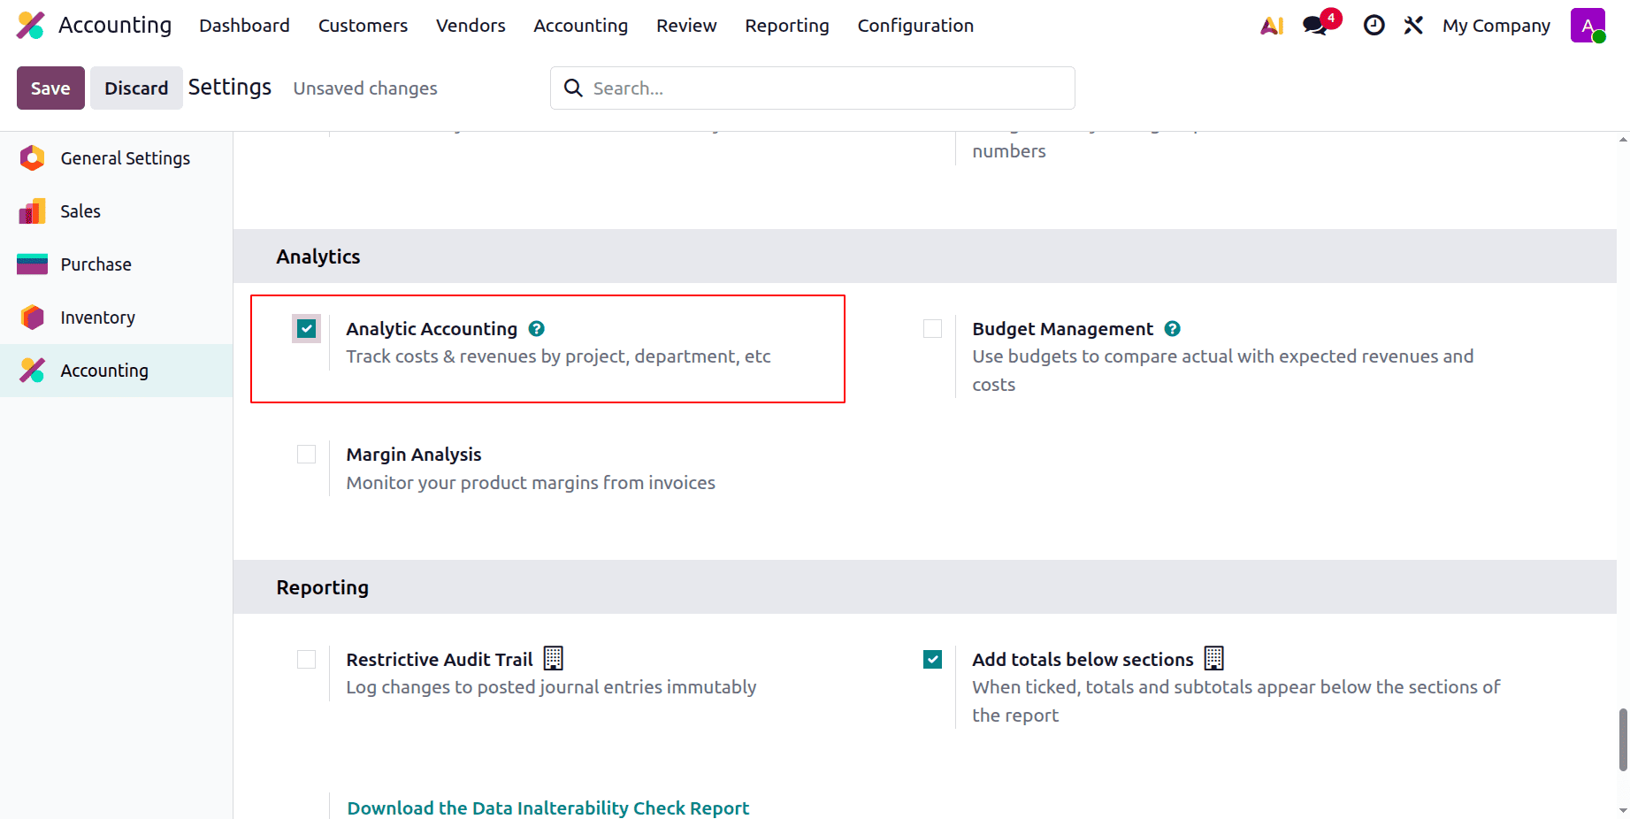Click the search magnifier icon
Screen dimensions: 1630x819
tap(573, 88)
